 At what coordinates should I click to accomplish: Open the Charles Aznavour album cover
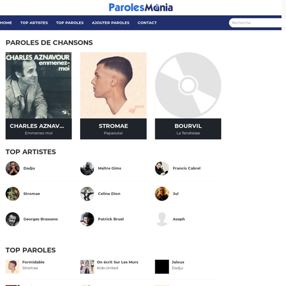39,85
